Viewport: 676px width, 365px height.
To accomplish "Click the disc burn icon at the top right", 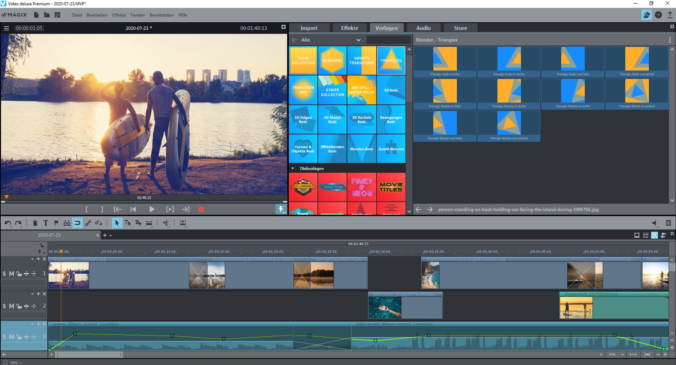I will pyautogui.click(x=658, y=15).
